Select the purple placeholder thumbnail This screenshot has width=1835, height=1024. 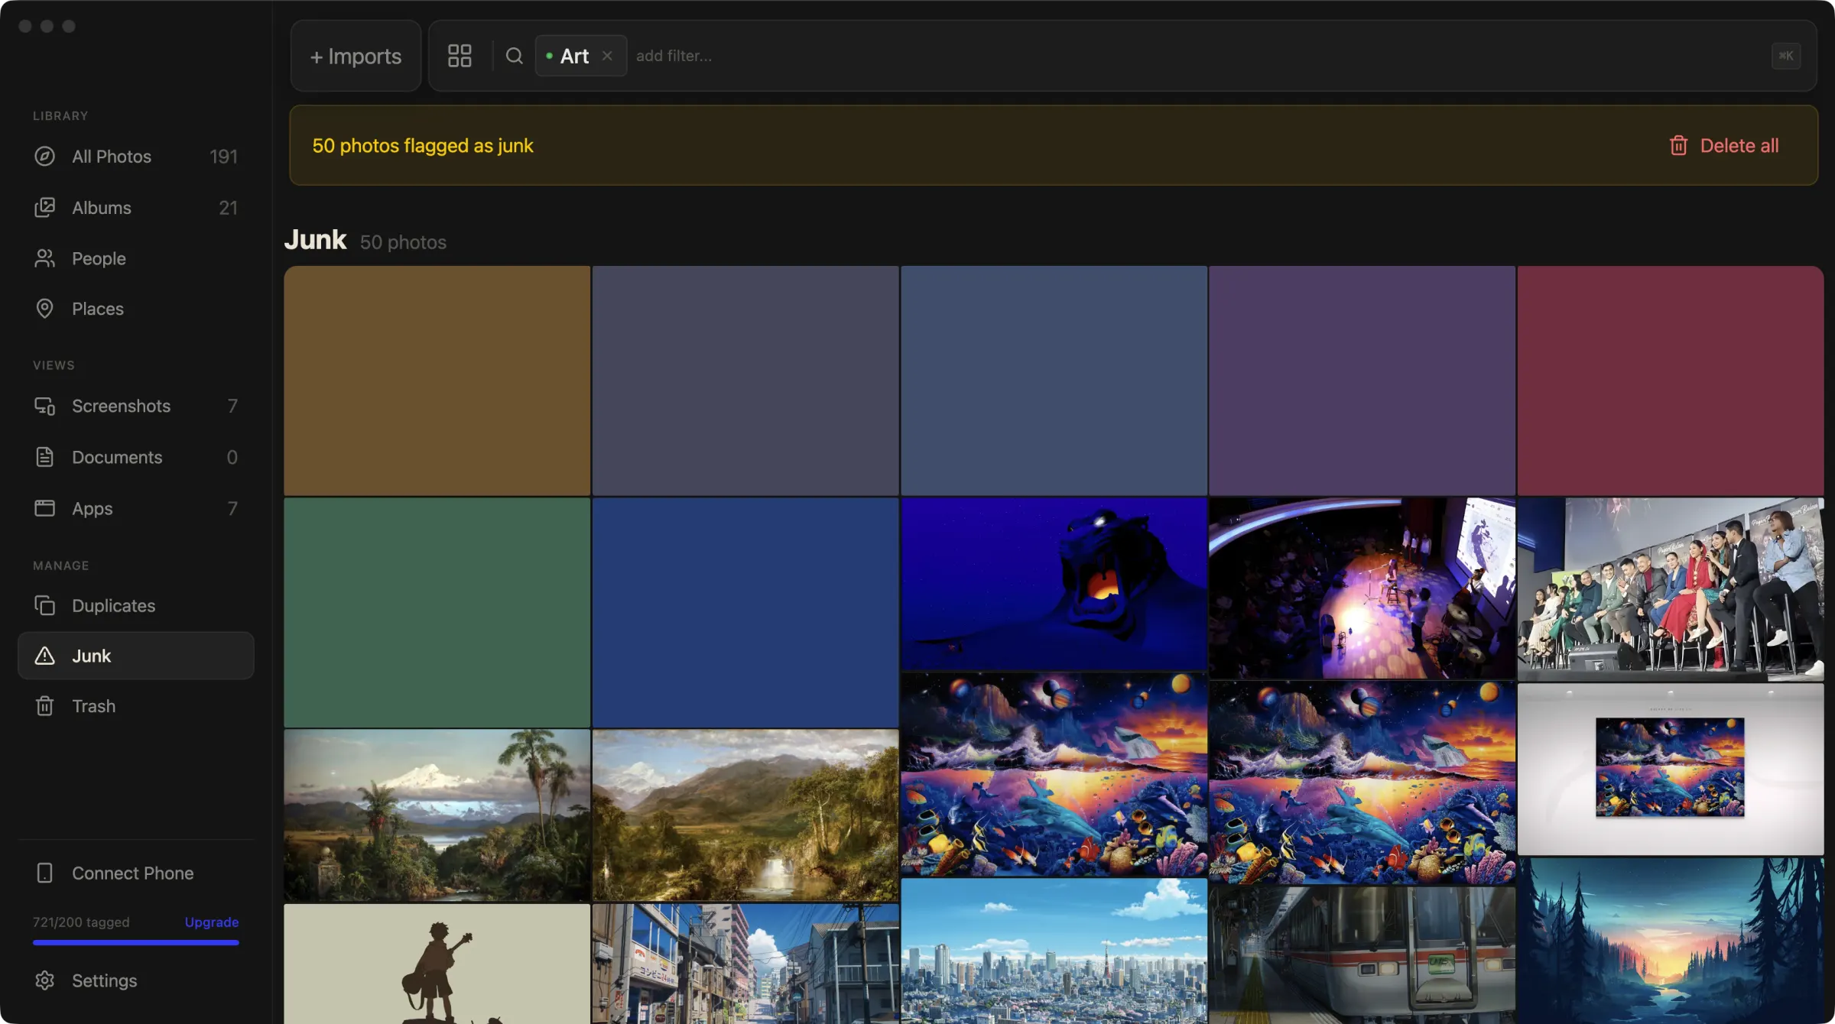coord(1362,381)
